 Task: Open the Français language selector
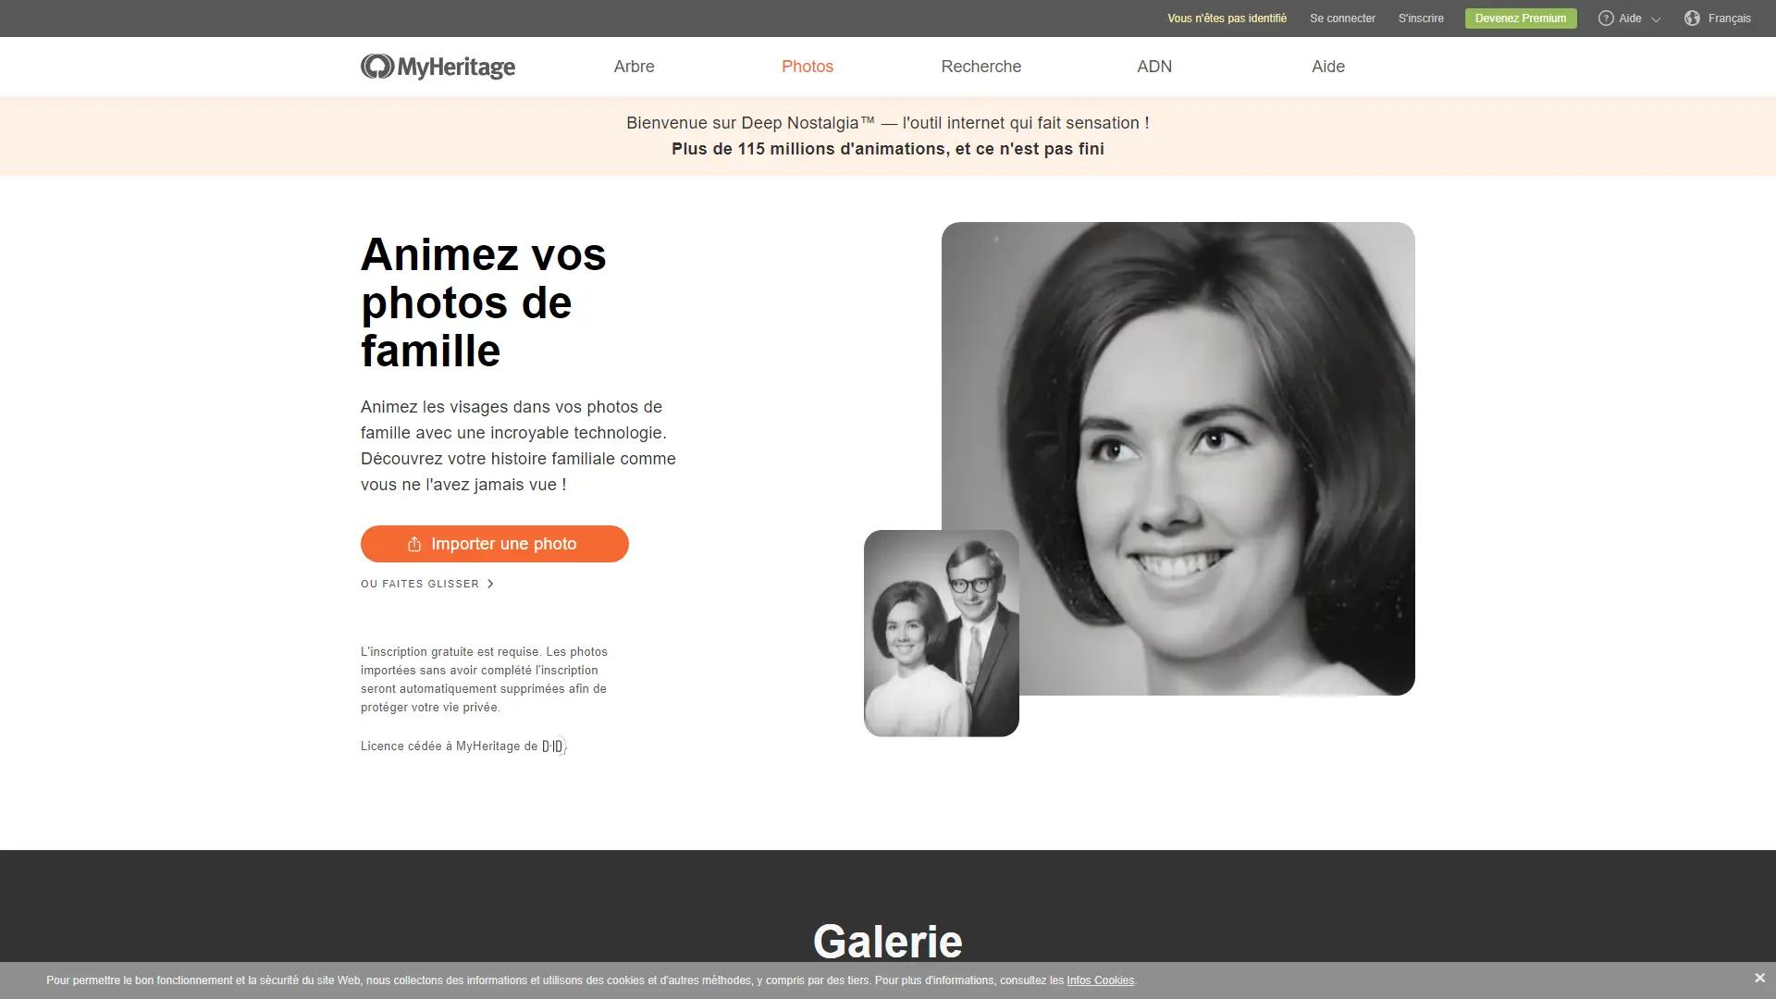[1729, 18]
